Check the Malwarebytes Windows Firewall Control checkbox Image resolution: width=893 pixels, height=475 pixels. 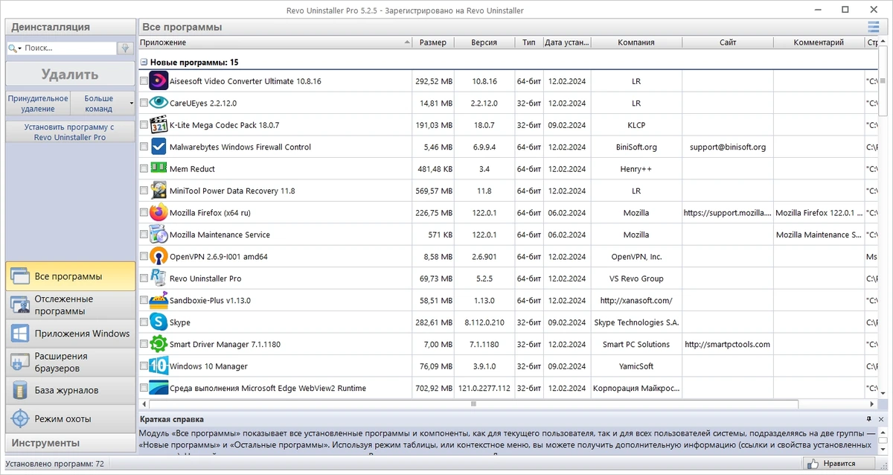(144, 147)
